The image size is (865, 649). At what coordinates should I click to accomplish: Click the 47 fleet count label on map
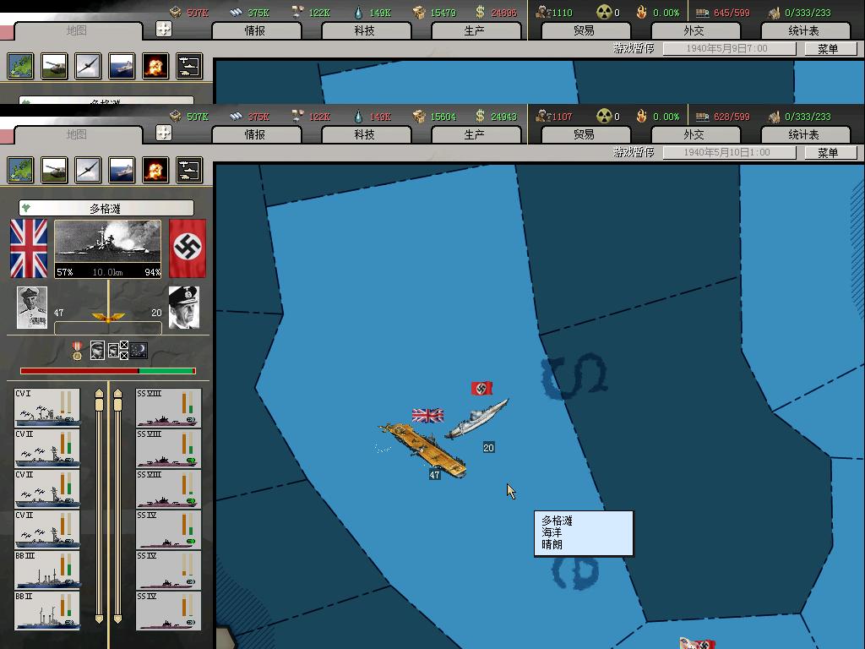click(435, 475)
